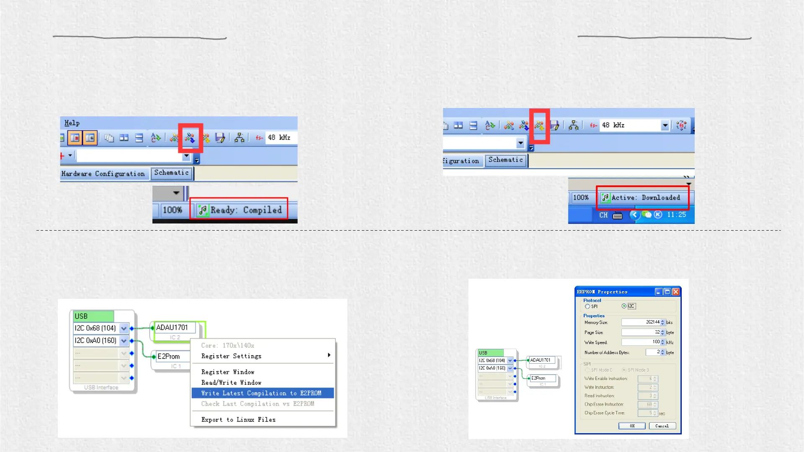Click the WeChat icon in system tray
The width and height of the screenshot is (804, 452).
coord(647,215)
